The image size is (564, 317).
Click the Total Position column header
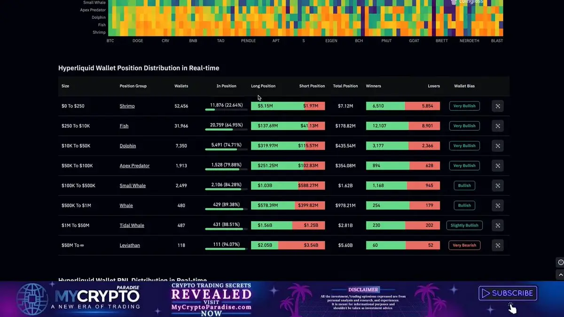[x=345, y=86]
